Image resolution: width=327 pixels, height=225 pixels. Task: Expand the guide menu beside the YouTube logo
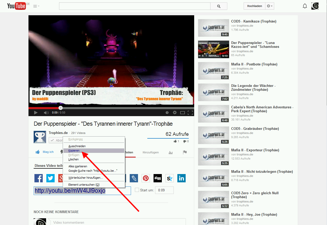pyautogui.click(x=35, y=6)
